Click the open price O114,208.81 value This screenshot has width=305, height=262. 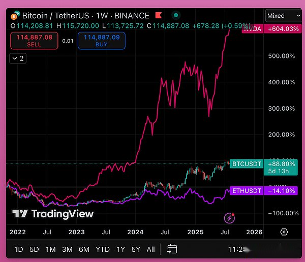coord(32,26)
